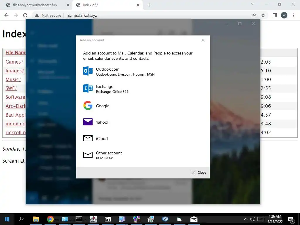Toggle Chrome side panel

(275, 15)
